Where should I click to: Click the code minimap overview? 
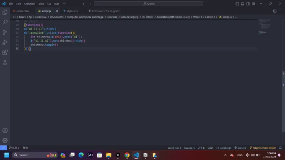point(265,26)
